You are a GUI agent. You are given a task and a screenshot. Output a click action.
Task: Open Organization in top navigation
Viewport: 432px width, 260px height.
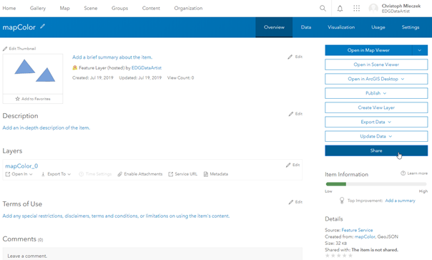point(188,9)
